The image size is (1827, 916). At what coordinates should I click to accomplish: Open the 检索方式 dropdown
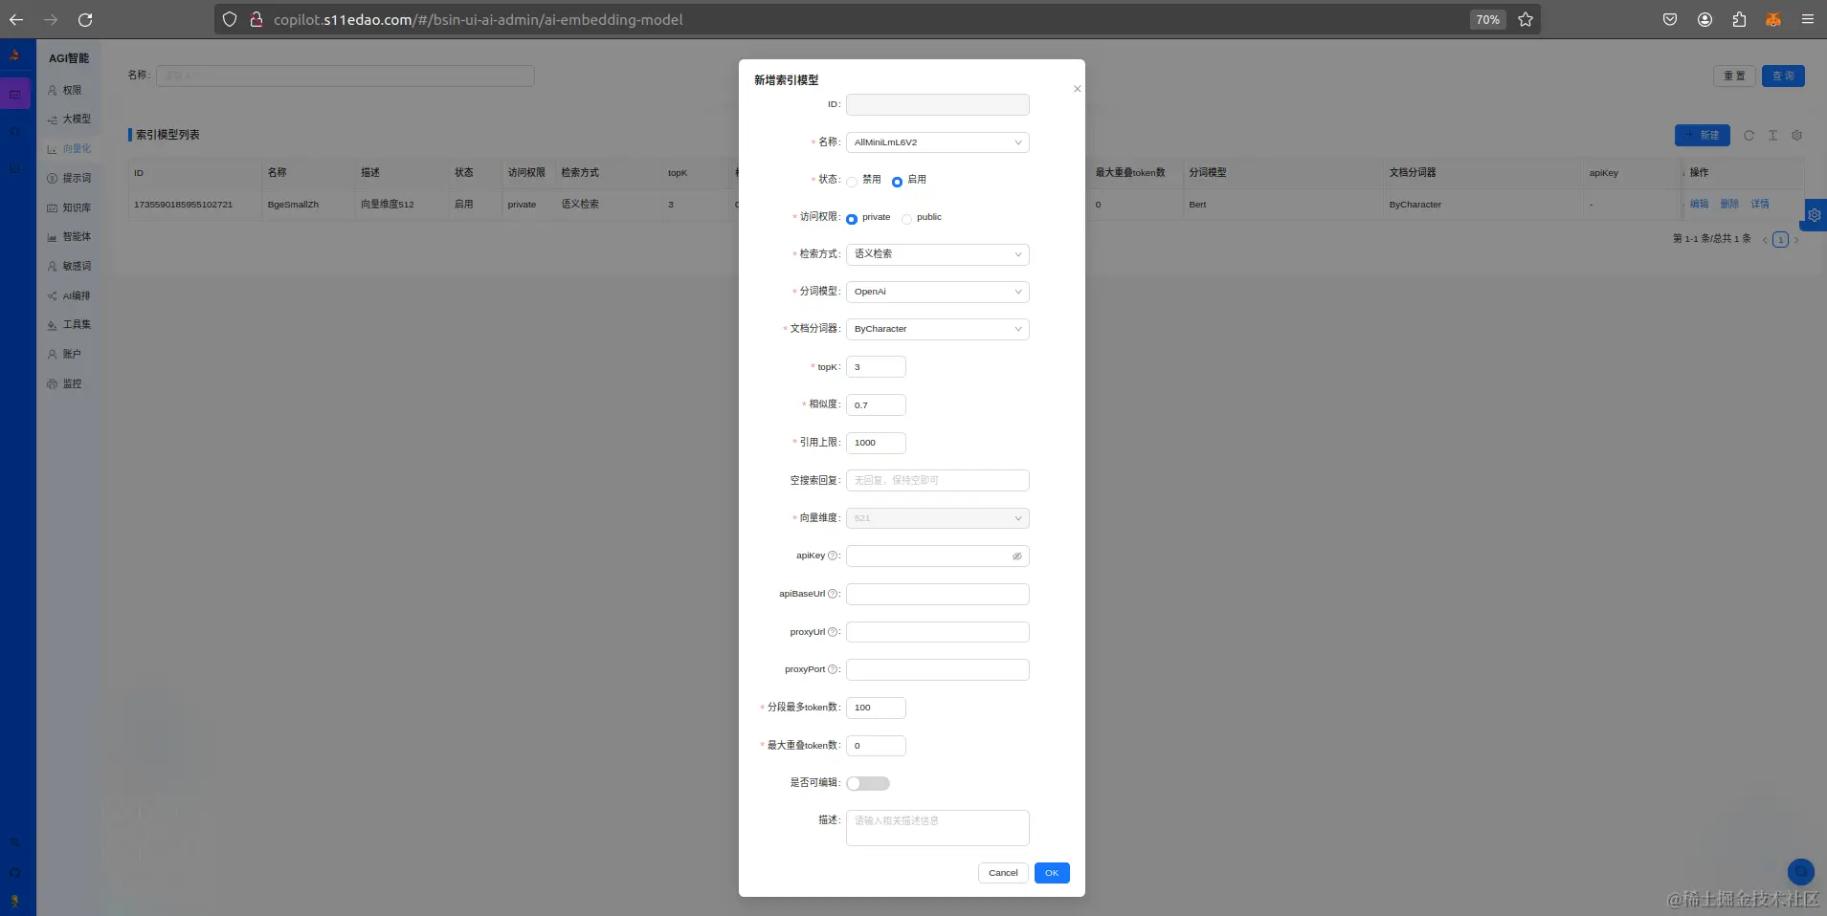(938, 254)
